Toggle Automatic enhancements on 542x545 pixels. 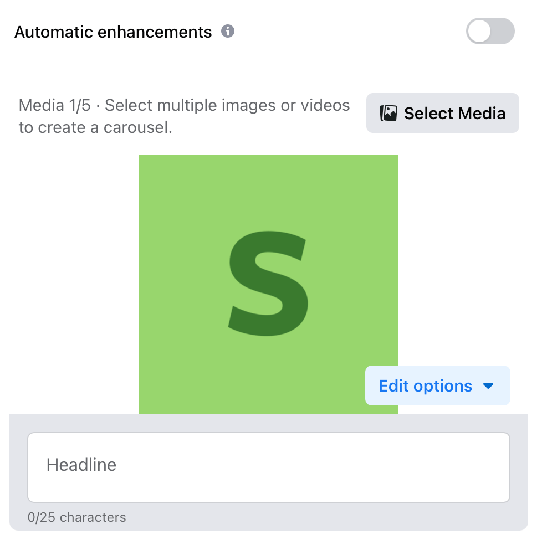(x=490, y=31)
